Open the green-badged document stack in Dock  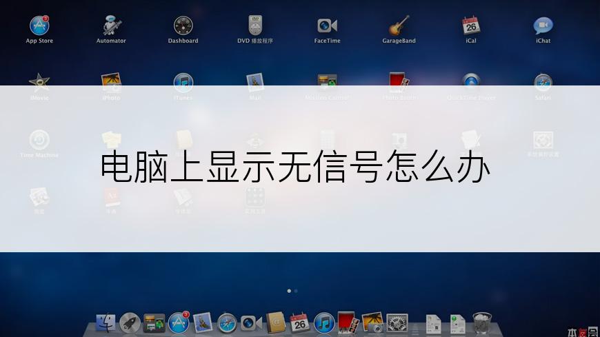pyautogui.click(x=458, y=324)
